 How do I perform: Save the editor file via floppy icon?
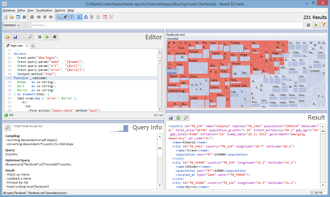pos(15,37)
